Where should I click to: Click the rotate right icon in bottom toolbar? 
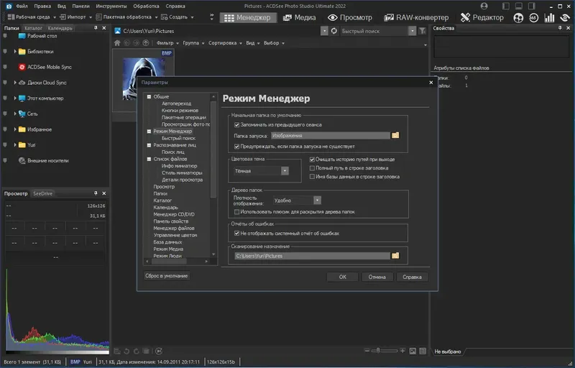[x=136, y=351]
